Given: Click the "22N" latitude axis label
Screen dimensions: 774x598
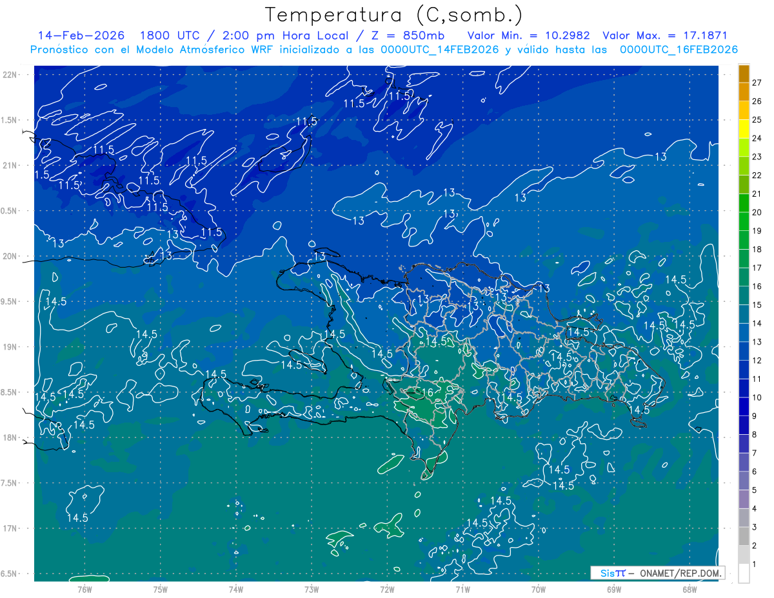Looking at the screenshot, I should [x=10, y=74].
